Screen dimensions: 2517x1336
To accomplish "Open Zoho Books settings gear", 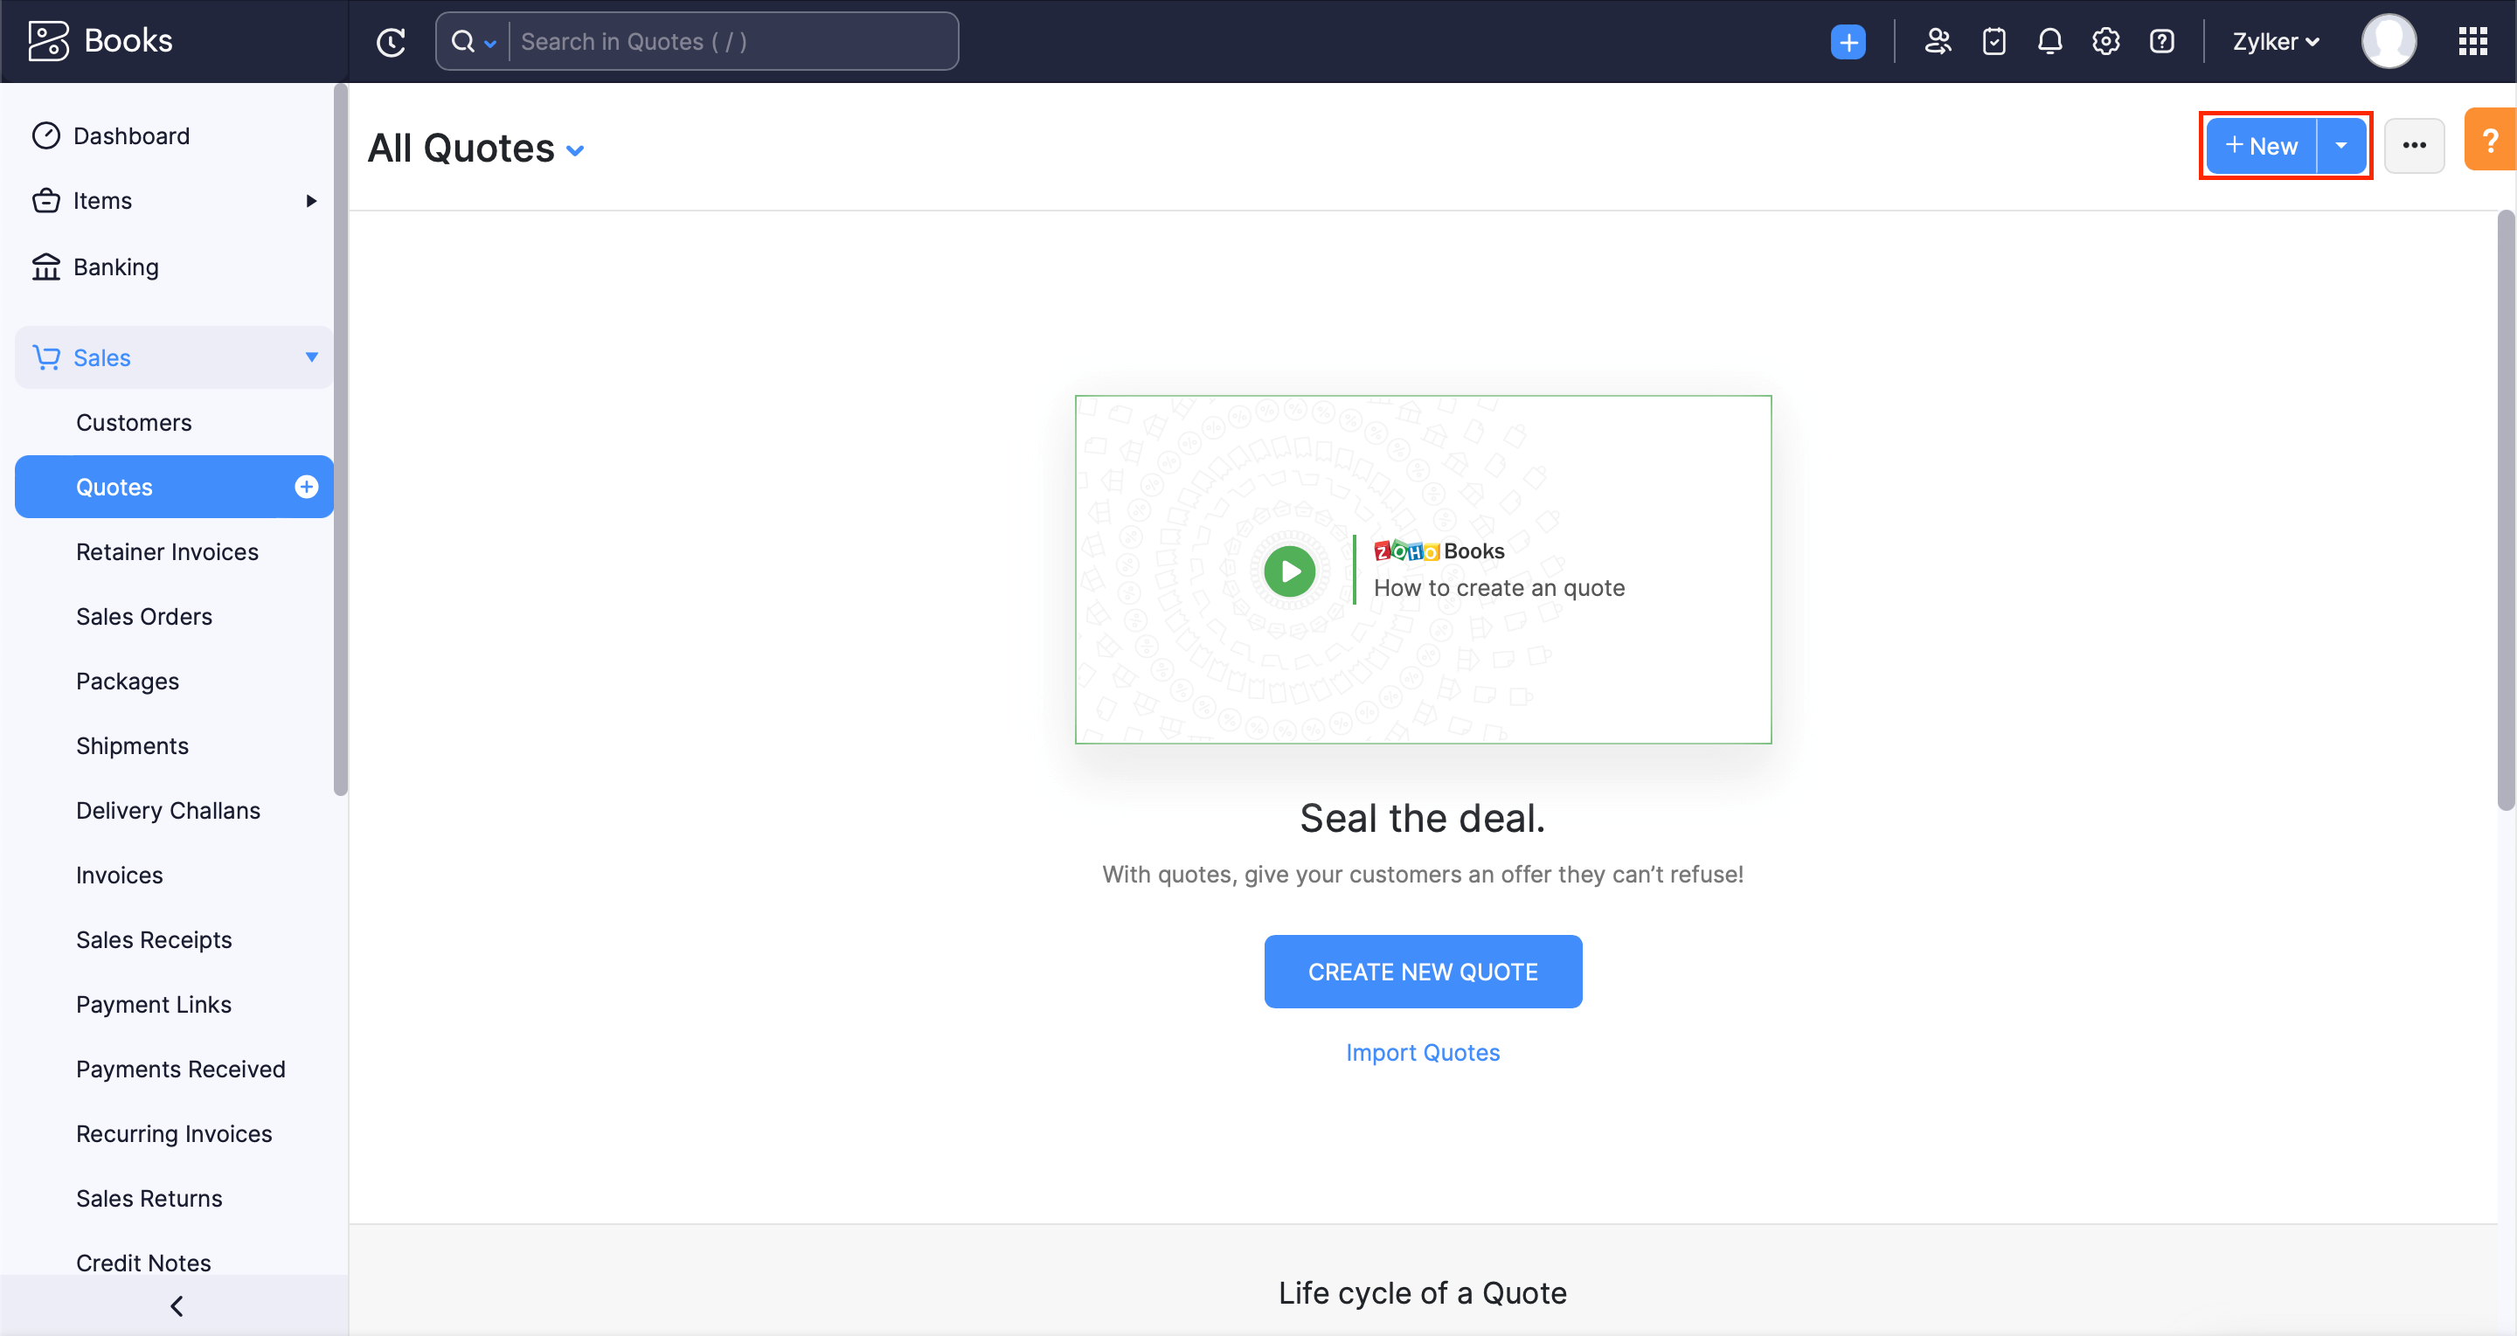I will tap(2105, 41).
